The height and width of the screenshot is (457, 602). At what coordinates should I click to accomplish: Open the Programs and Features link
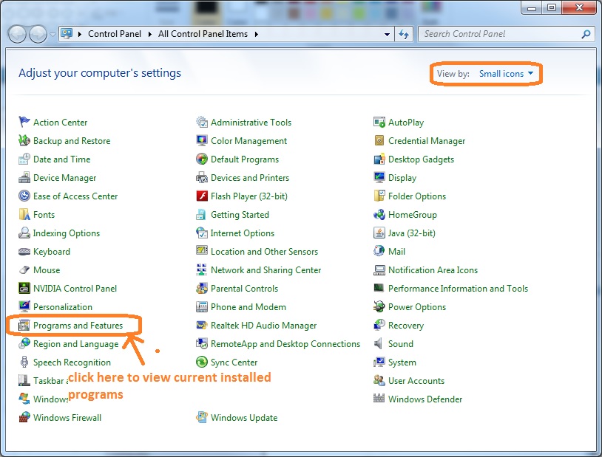point(78,326)
